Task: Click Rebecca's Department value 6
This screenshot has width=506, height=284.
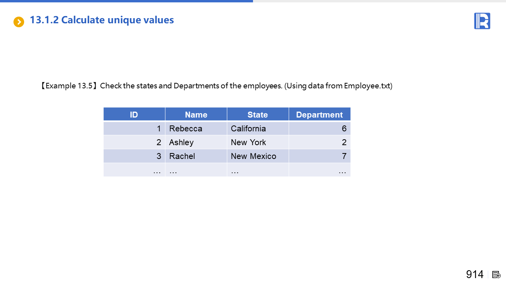Action: [344, 129]
